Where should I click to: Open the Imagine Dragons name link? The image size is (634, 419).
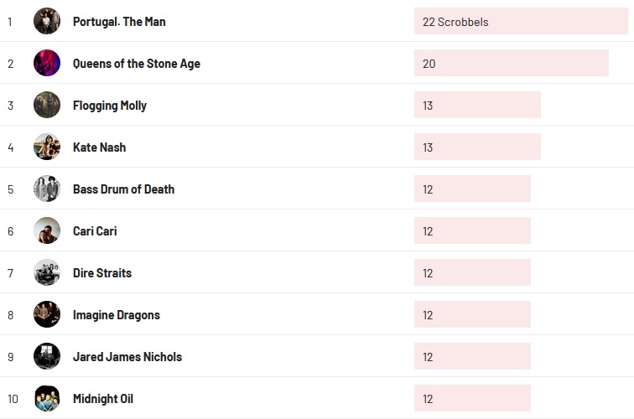pos(116,315)
